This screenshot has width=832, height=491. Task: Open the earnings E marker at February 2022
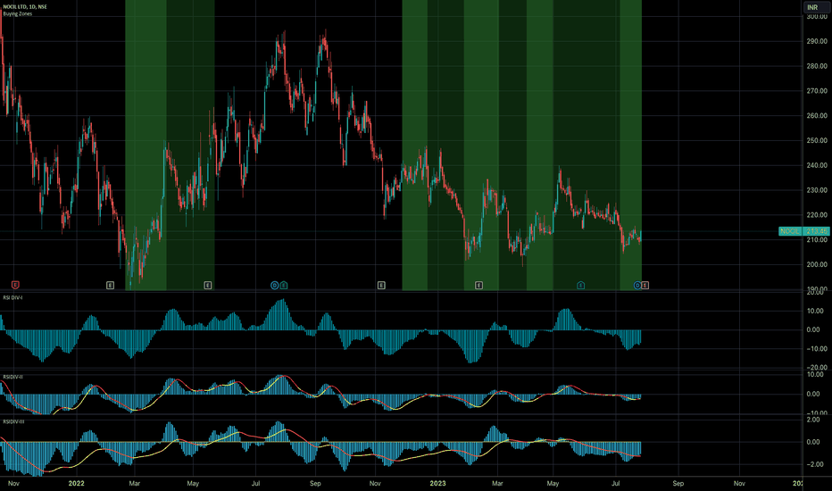(111, 285)
